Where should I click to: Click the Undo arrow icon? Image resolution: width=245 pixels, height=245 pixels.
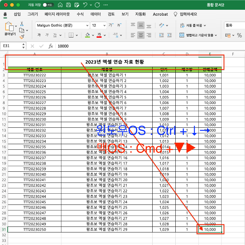point(85,5)
